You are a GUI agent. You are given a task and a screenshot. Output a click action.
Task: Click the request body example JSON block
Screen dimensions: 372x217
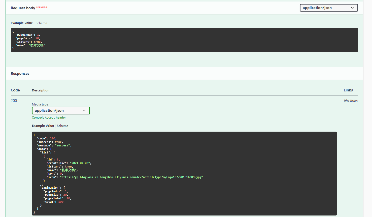coord(184,40)
